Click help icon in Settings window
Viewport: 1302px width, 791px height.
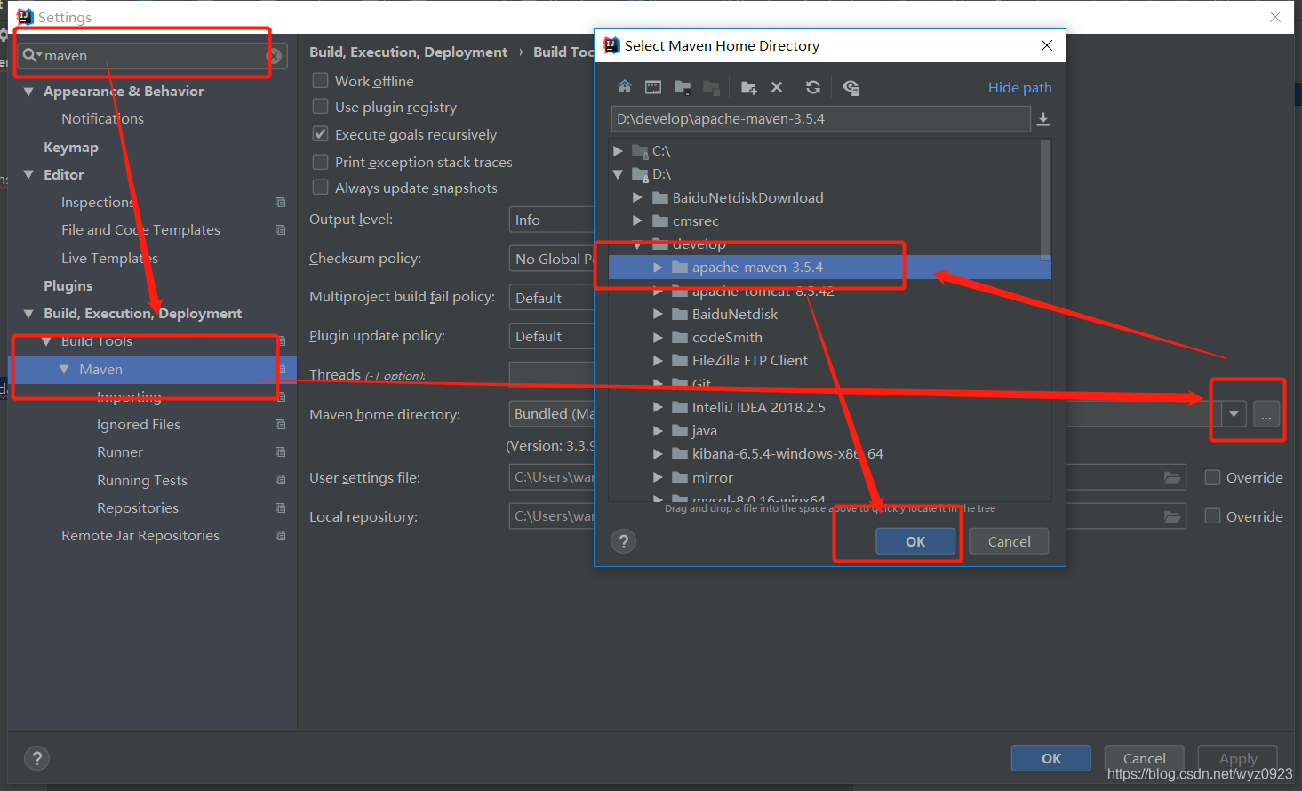pos(36,758)
